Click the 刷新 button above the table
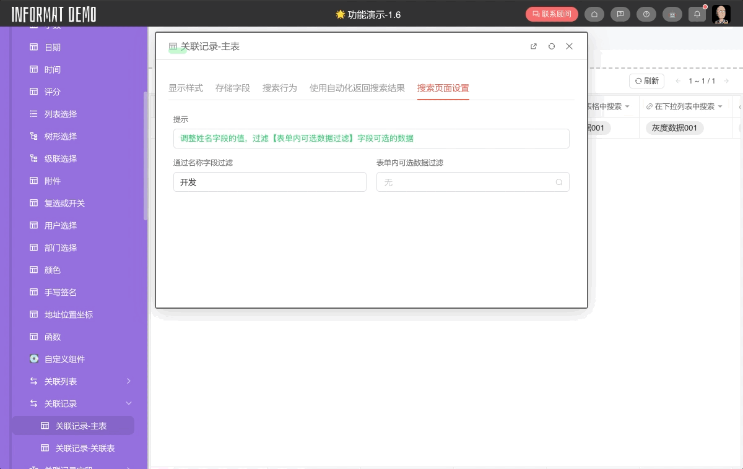The image size is (743, 469). [x=646, y=80]
